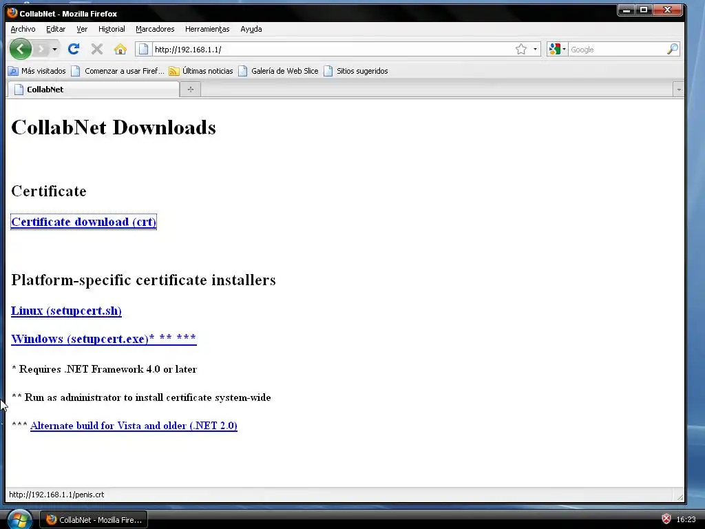This screenshot has height=529, width=705.
Task: Reload the current page
Action: [x=74, y=49]
